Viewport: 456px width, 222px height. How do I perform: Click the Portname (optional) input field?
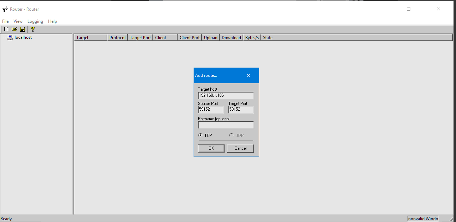click(x=226, y=125)
